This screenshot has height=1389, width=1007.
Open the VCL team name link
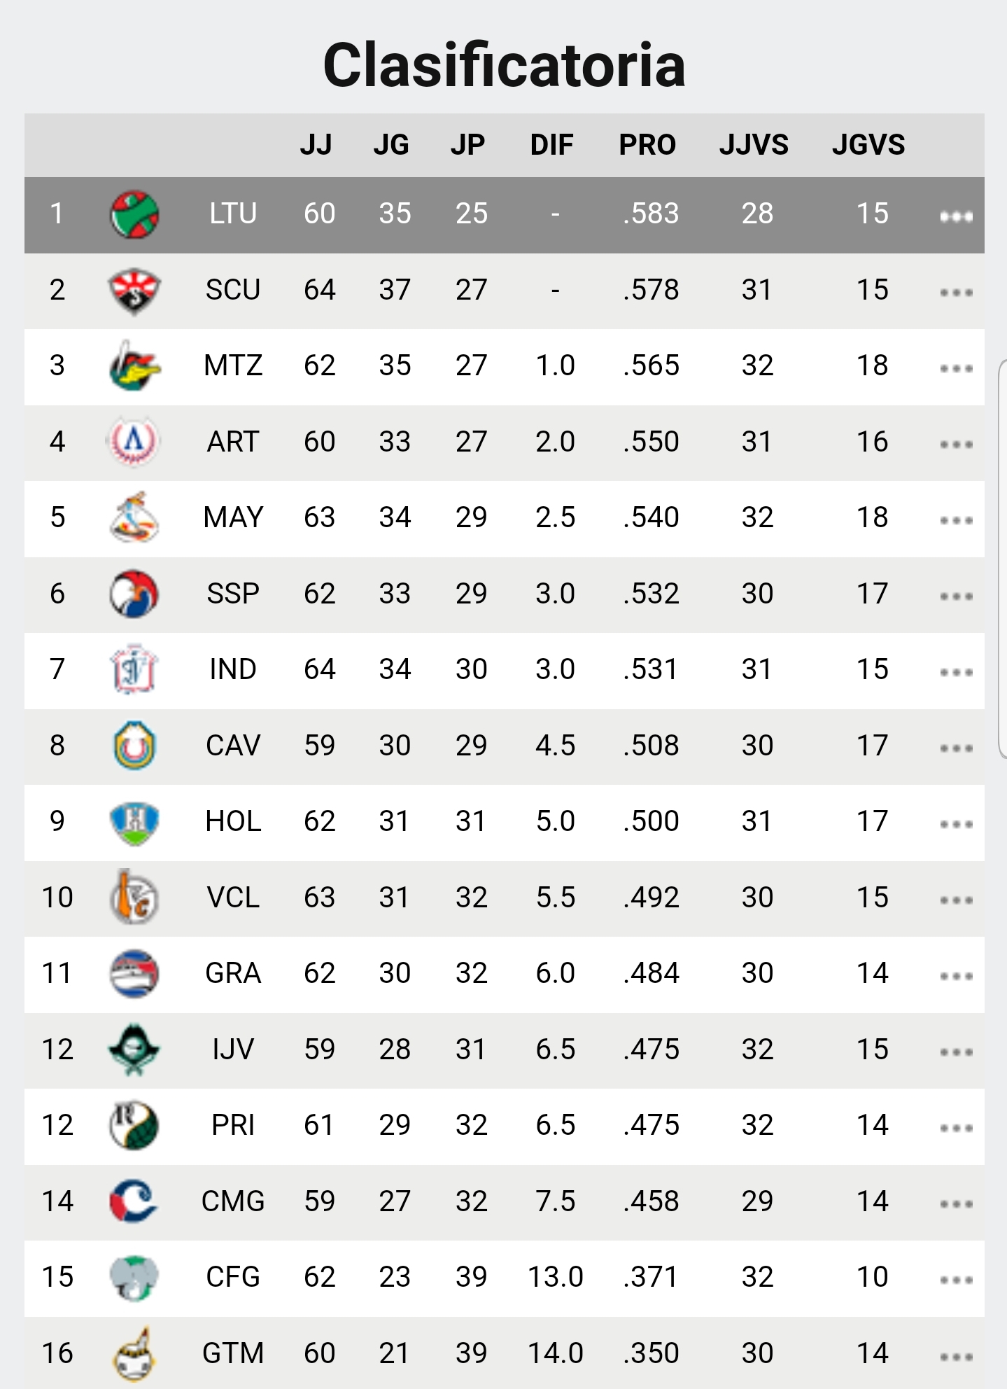[x=233, y=898]
